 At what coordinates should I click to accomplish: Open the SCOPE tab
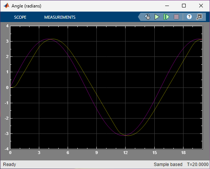point(20,17)
